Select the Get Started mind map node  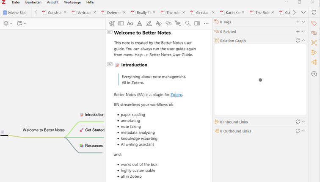(x=92, y=130)
